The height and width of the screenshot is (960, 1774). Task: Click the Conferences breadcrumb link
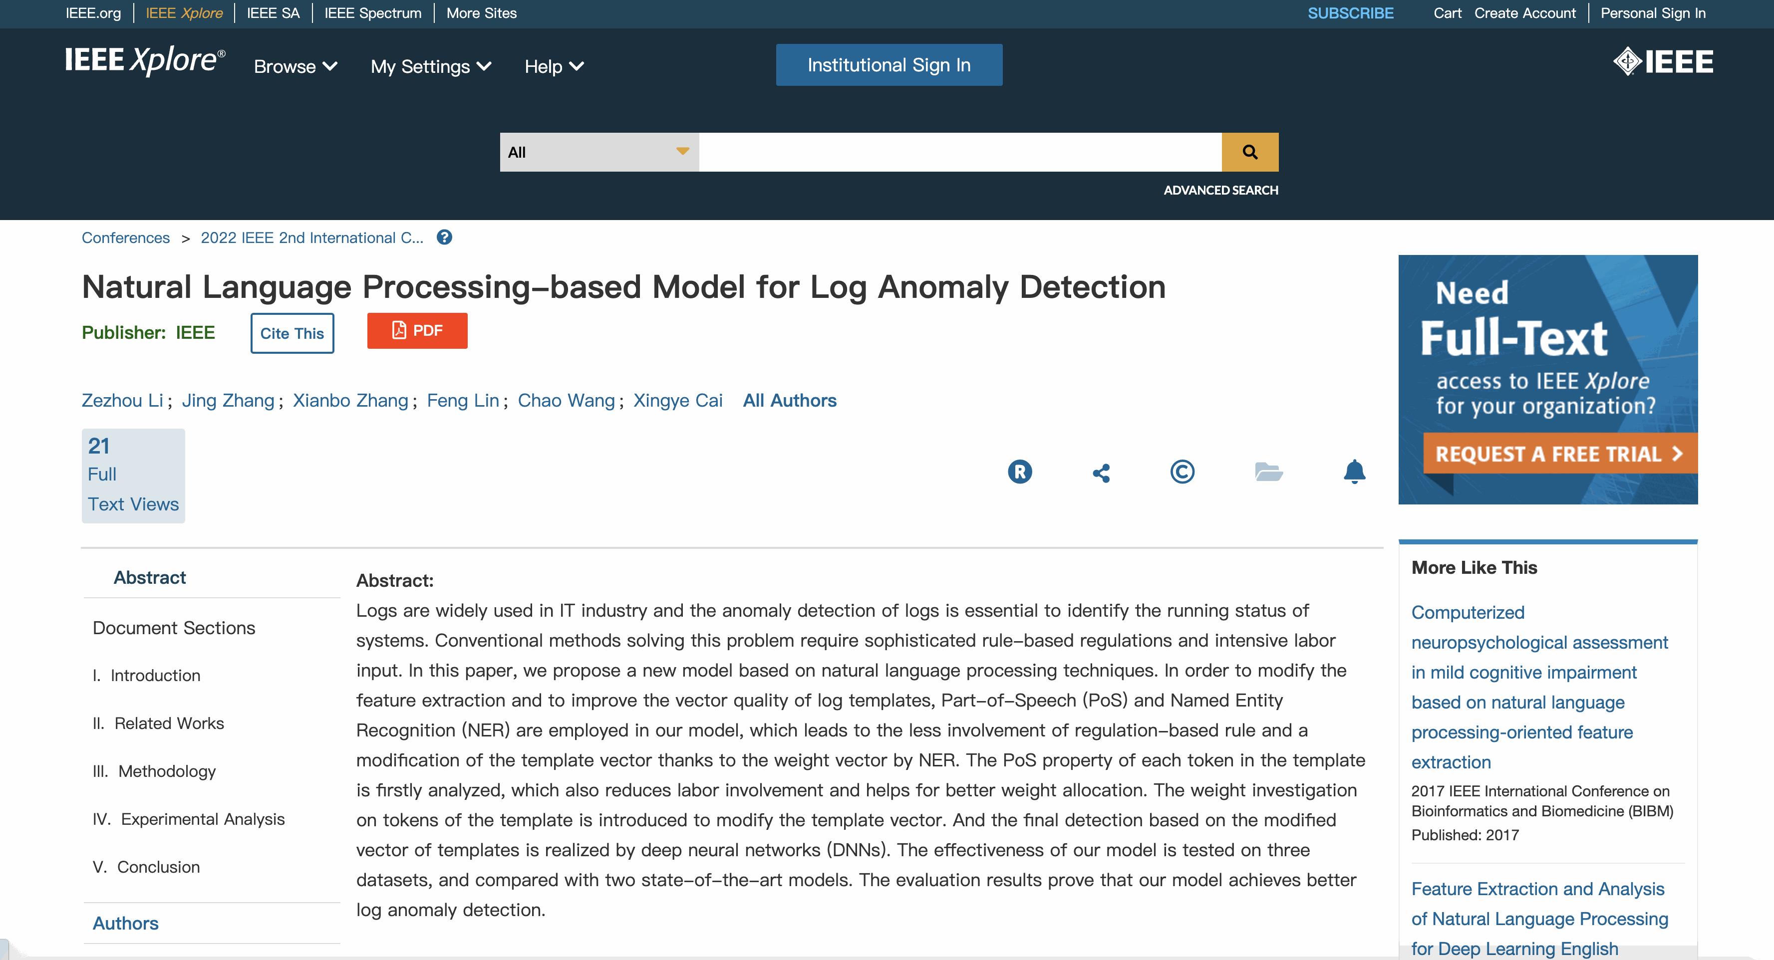pos(124,238)
